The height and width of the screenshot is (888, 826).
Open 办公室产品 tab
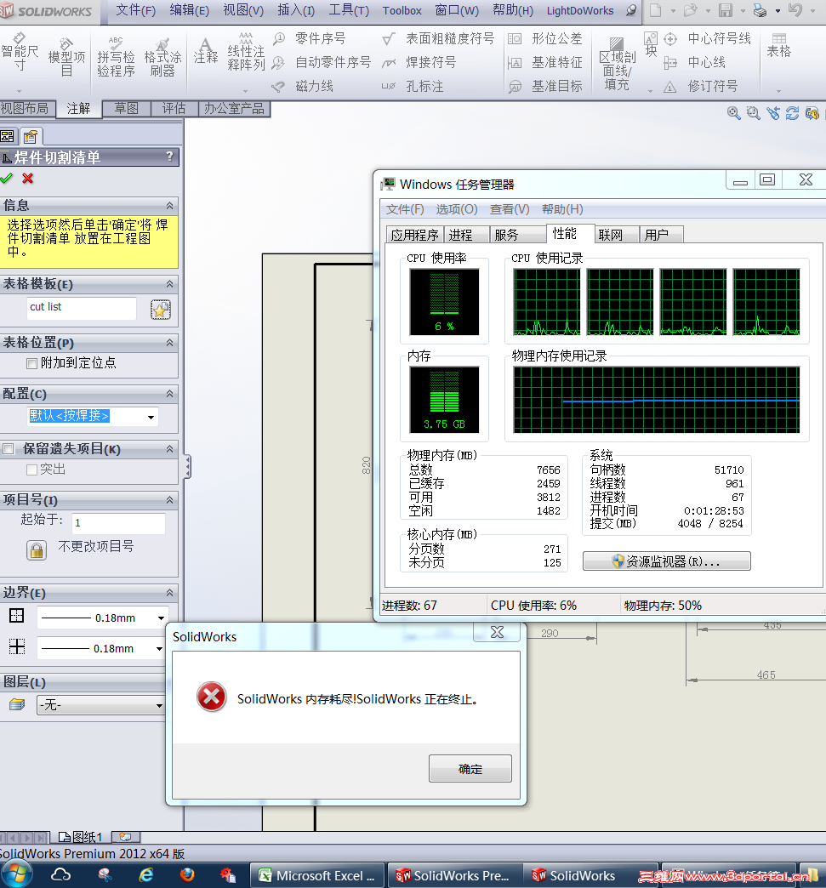234,108
